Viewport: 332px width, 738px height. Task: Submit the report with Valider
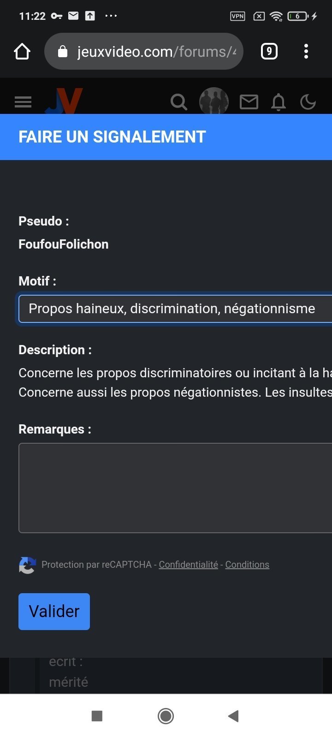tap(54, 612)
